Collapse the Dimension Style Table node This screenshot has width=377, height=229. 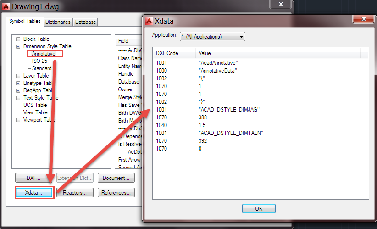(18, 46)
